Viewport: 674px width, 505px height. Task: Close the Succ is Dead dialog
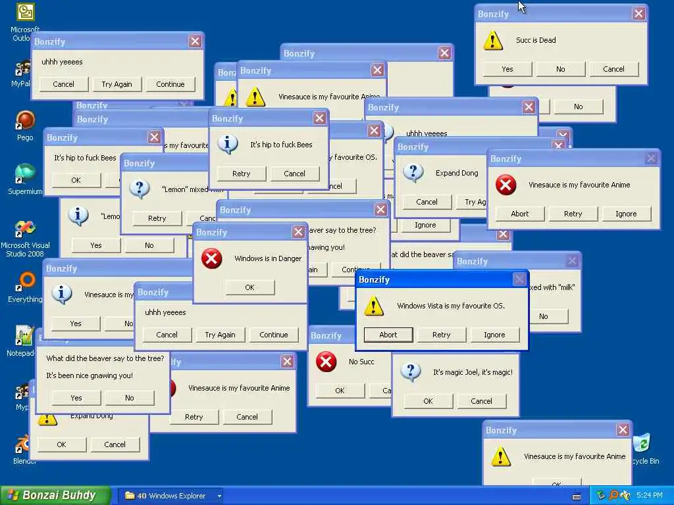638,14
